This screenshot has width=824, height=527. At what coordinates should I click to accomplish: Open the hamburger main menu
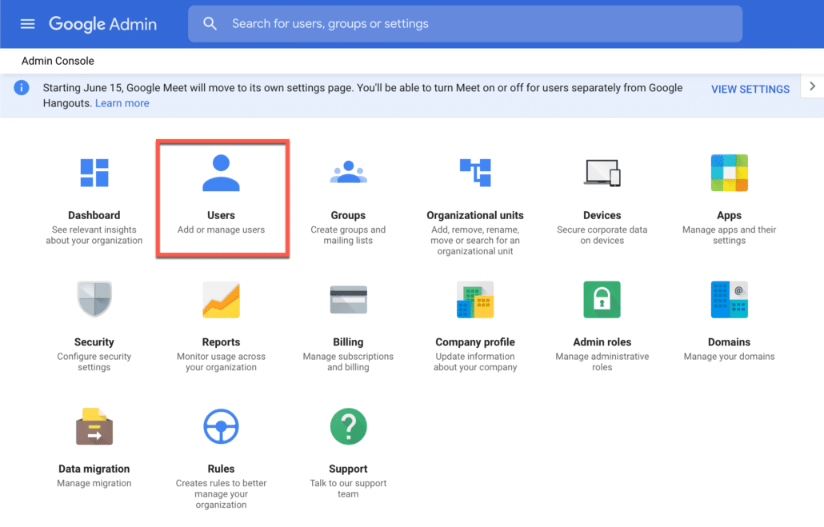point(27,24)
